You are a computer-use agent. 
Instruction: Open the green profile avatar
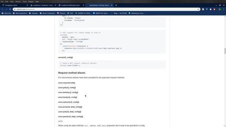tap(220, 9)
